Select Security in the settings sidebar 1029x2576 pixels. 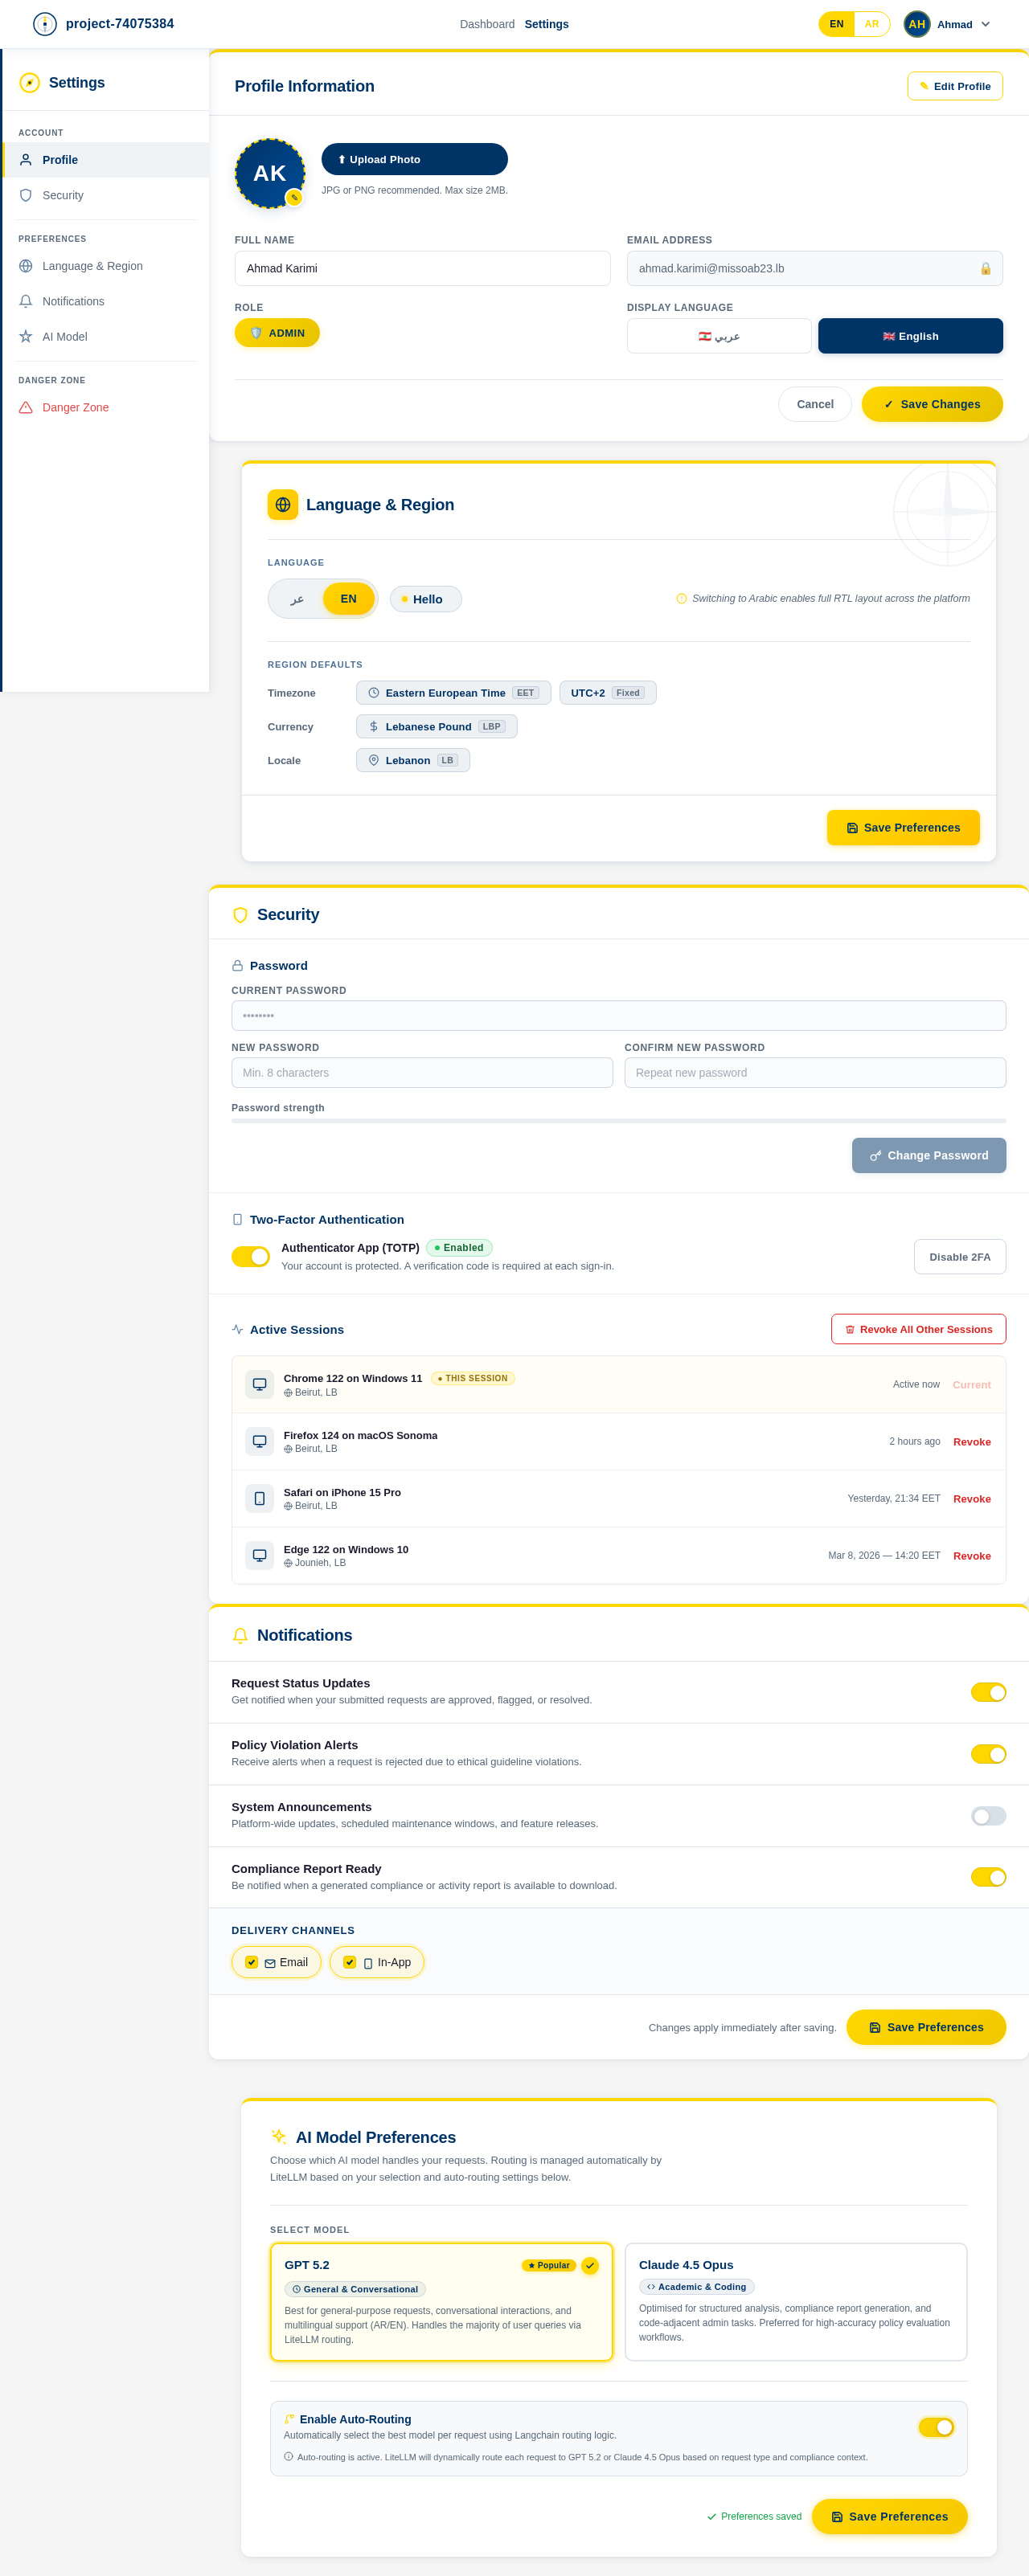click(105, 195)
